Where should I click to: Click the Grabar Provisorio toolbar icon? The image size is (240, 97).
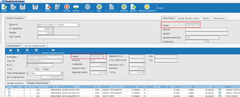(35, 7)
